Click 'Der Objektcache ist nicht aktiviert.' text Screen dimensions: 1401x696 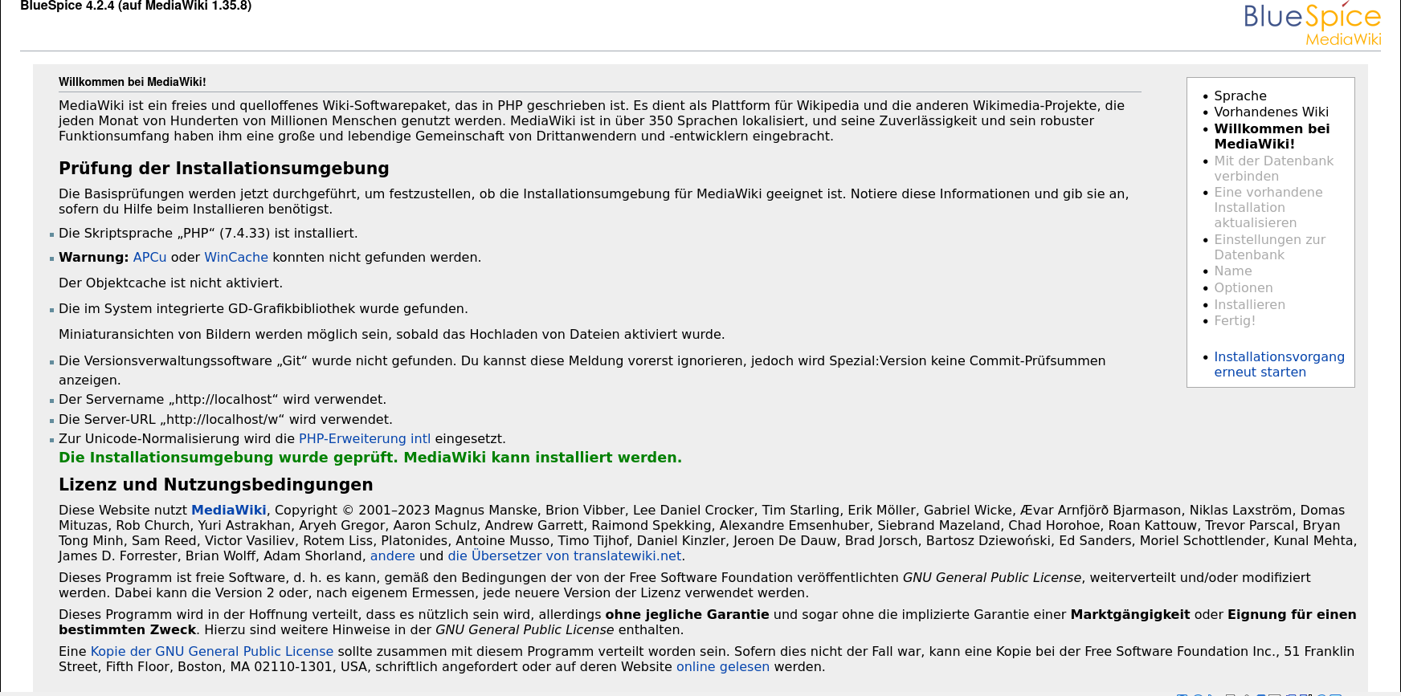[170, 283]
